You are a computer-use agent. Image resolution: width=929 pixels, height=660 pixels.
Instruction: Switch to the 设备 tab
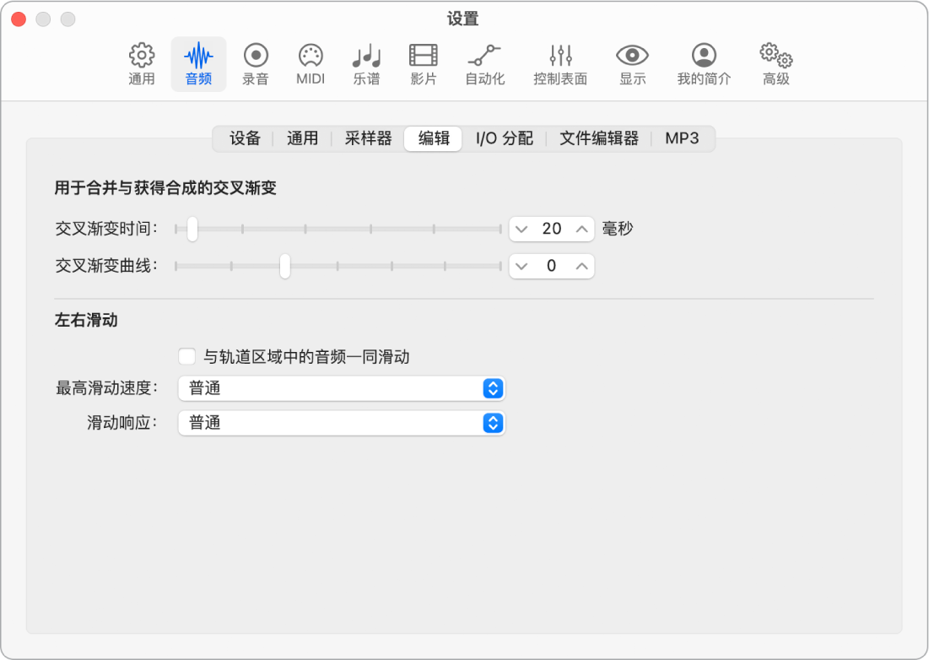coord(245,138)
